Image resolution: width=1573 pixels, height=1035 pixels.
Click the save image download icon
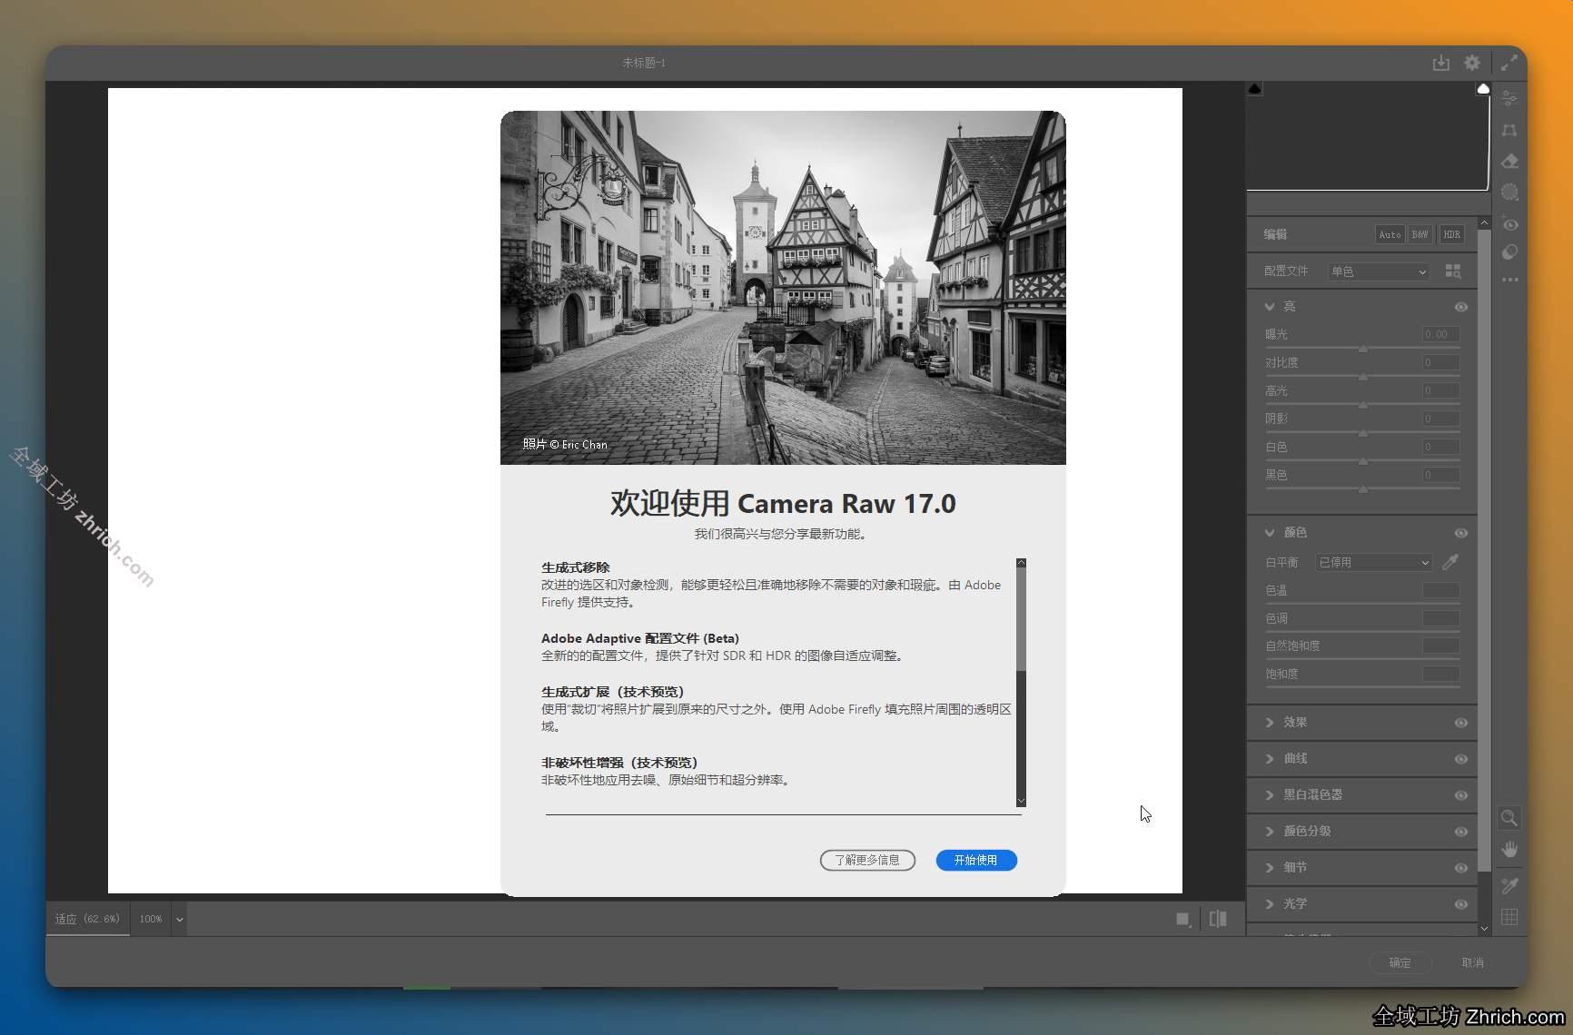(1441, 63)
